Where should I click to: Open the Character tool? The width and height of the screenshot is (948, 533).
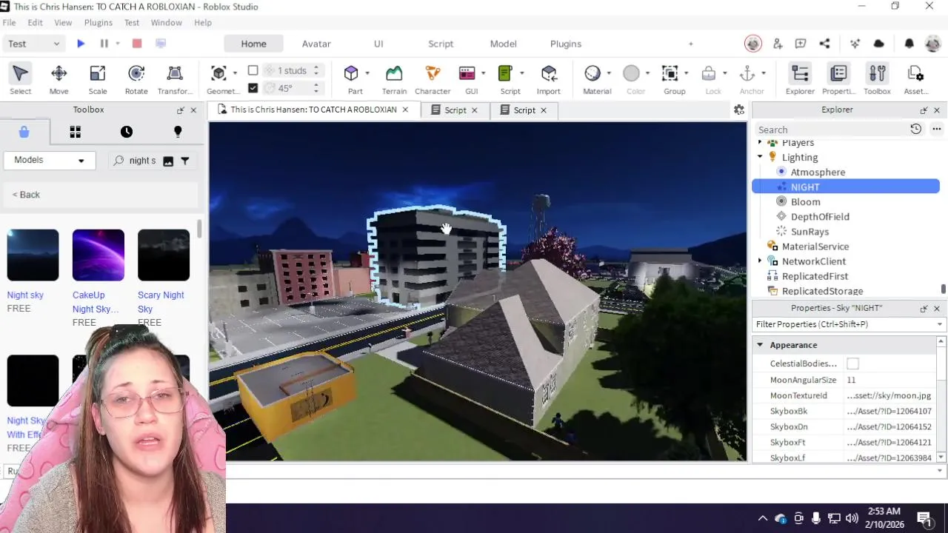click(x=433, y=80)
